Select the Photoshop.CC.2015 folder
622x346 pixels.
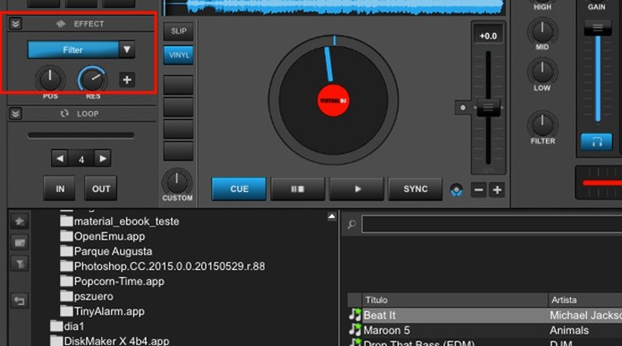(162, 266)
